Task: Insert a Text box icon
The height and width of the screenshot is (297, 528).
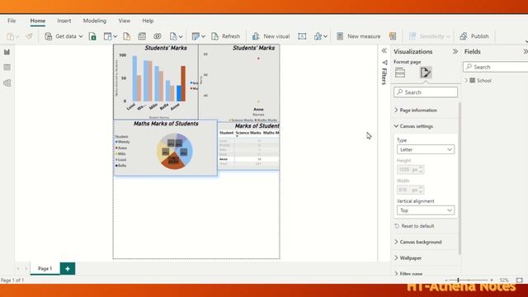Action: (x=302, y=36)
